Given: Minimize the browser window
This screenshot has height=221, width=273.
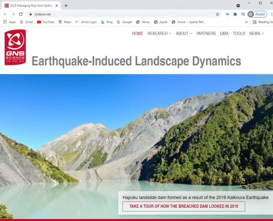Looking at the screenshot, I should pyautogui.click(x=249, y=3).
